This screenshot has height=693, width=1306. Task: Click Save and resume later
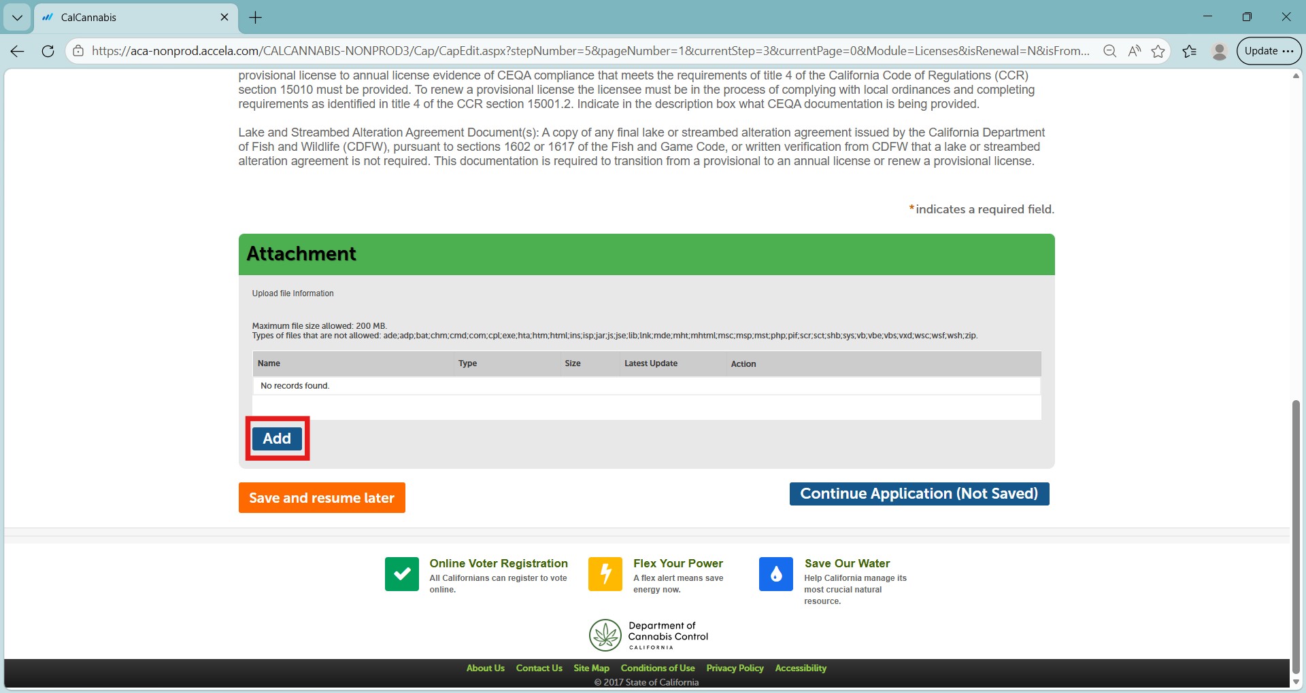coord(322,498)
